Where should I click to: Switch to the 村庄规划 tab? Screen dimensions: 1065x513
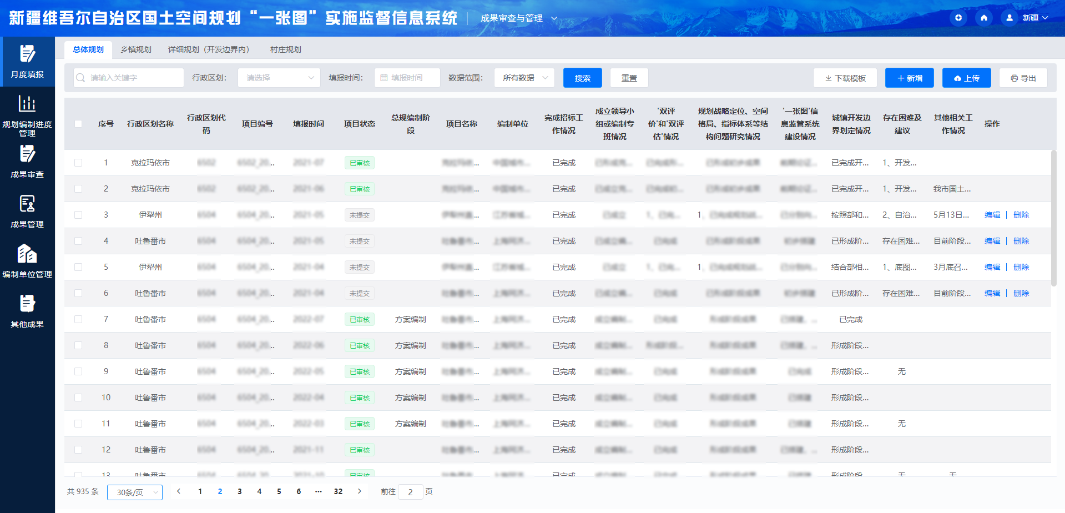tap(286, 49)
